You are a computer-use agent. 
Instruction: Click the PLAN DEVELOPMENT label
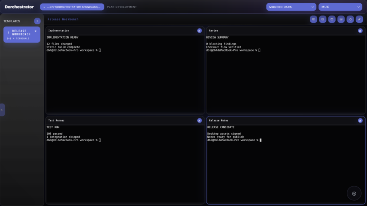click(x=122, y=7)
